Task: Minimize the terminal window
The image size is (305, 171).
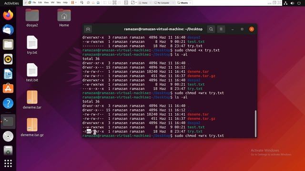Action: pos(233,29)
